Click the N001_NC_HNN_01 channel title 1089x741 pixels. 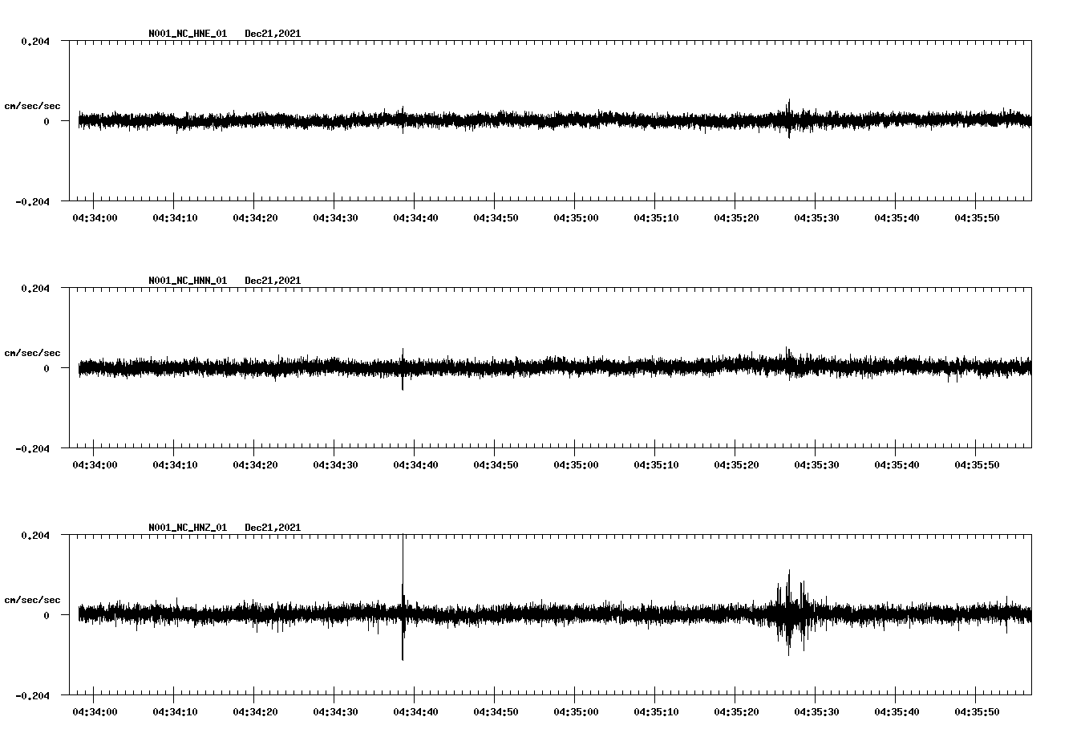tap(188, 281)
